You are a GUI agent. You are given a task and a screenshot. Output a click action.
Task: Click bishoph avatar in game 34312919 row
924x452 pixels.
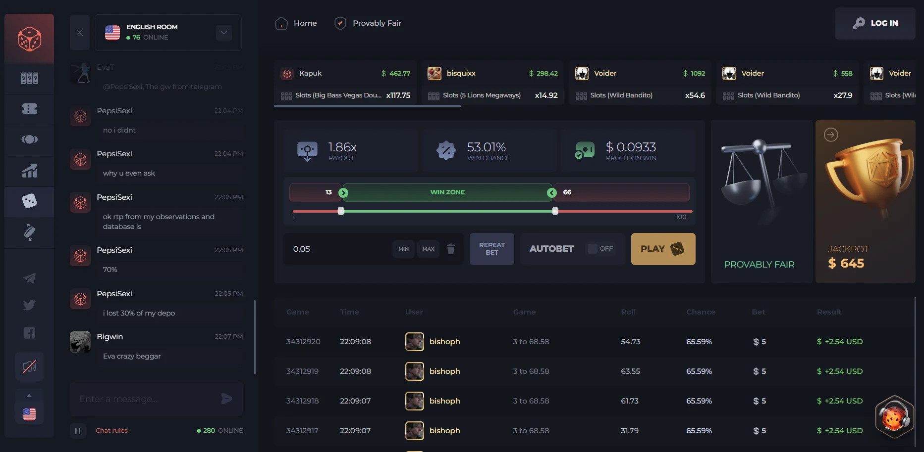pyautogui.click(x=415, y=371)
